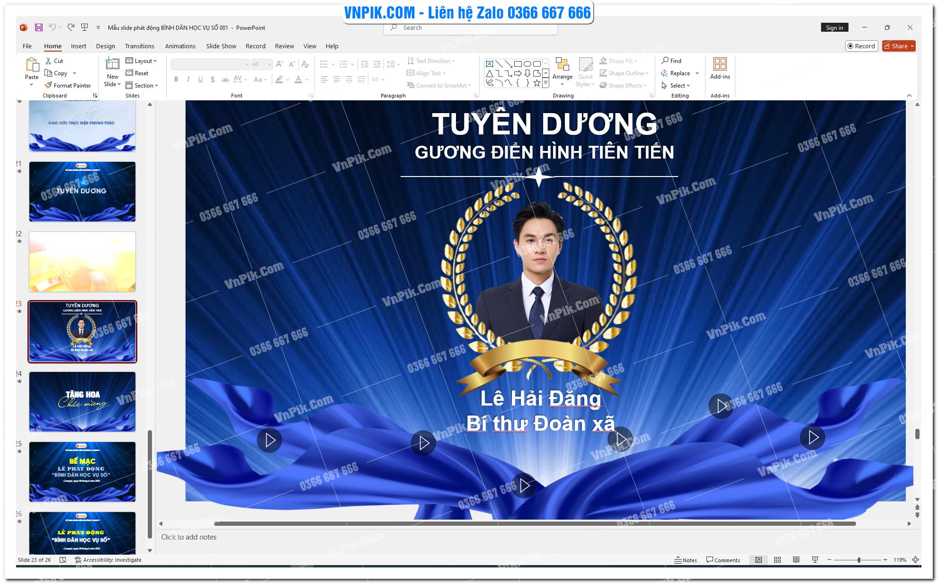Open the Review tab
This screenshot has height=584, width=938.
tap(284, 46)
